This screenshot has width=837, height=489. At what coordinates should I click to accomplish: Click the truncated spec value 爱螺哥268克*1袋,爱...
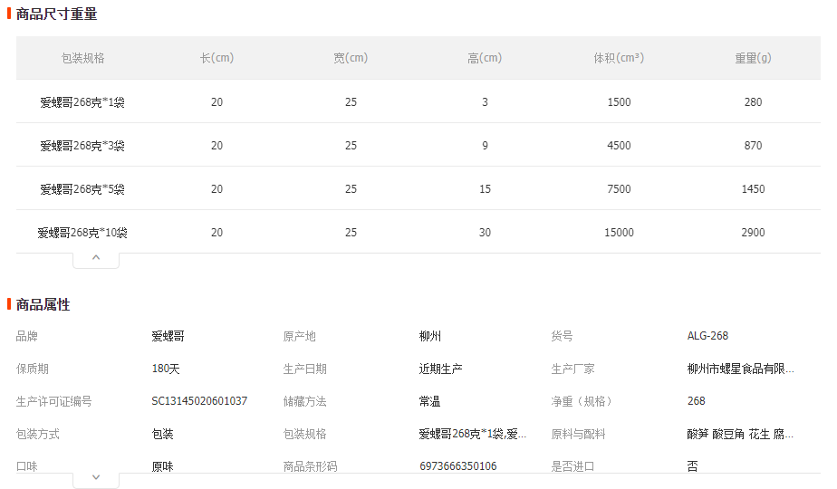pyautogui.click(x=473, y=434)
